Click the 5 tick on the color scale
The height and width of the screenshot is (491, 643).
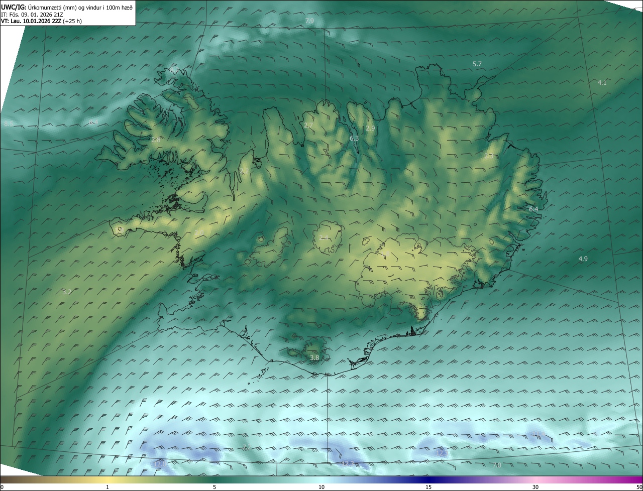coord(215,487)
